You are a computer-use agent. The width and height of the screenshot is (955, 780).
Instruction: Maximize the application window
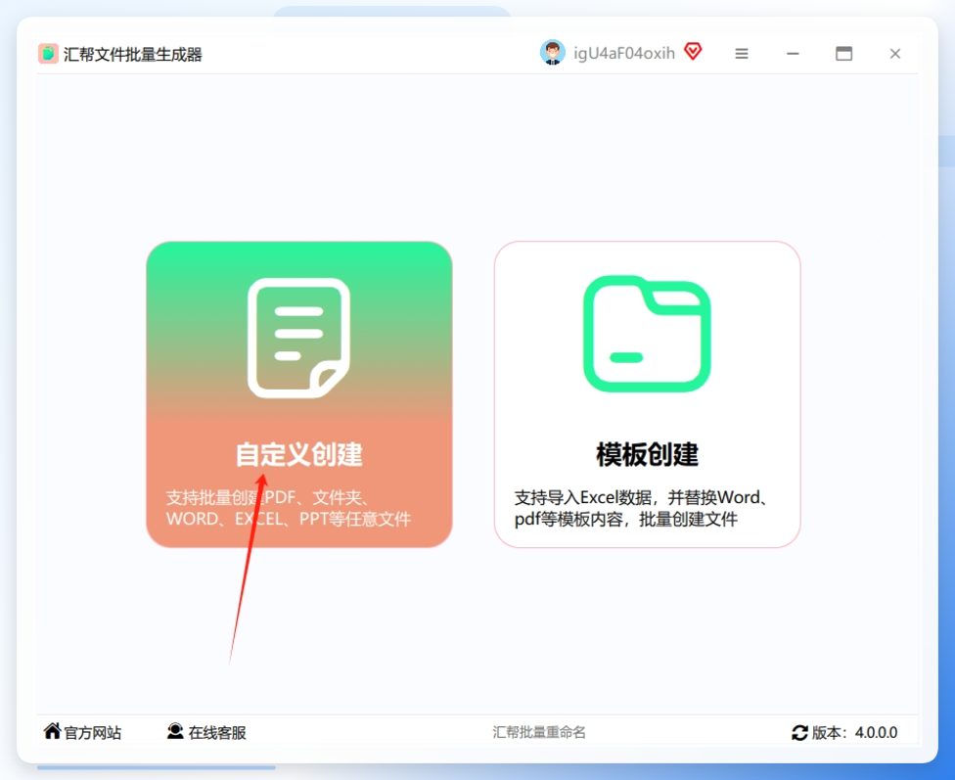[843, 54]
